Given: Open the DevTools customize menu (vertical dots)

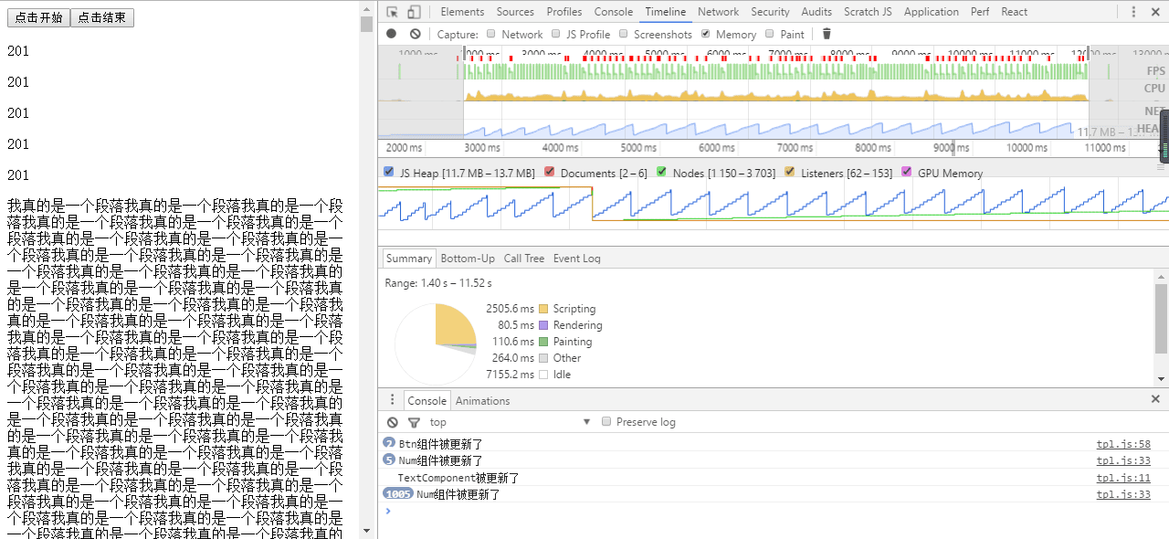Looking at the screenshot, I should point(1133,11).
